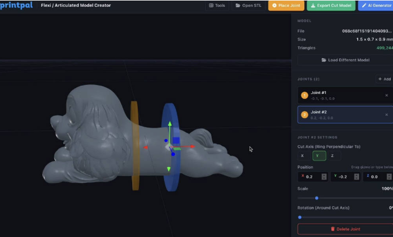393x237 pixels.
Task: Remove Joint #1 using its X icon
Action: [386, 95]
